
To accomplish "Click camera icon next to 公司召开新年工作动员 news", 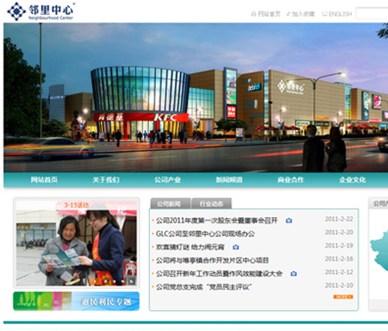I will [x=294, y=273].
